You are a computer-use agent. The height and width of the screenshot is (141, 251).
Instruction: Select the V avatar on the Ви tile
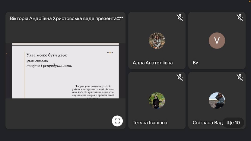[217, 41]
